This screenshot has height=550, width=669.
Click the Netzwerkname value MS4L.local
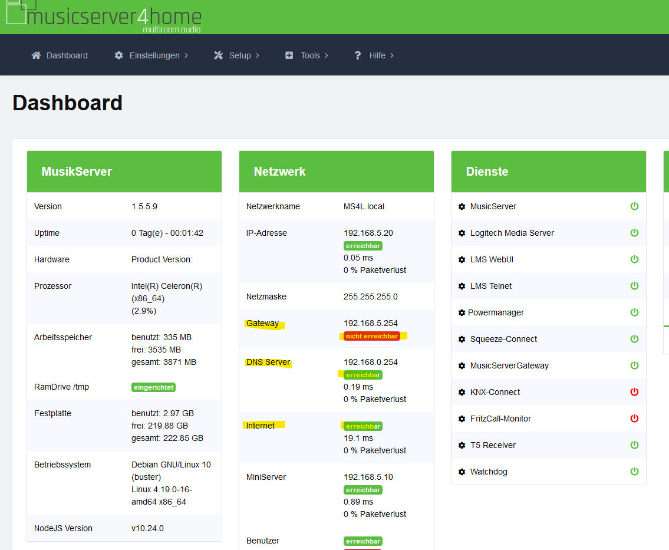pyautogui.click(x=364, y=206)
